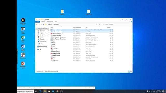Click the DEMO-12 breadcrumb in the address bar
The height and width of the screenshot is (93, 166).
(x=50, y=25)
